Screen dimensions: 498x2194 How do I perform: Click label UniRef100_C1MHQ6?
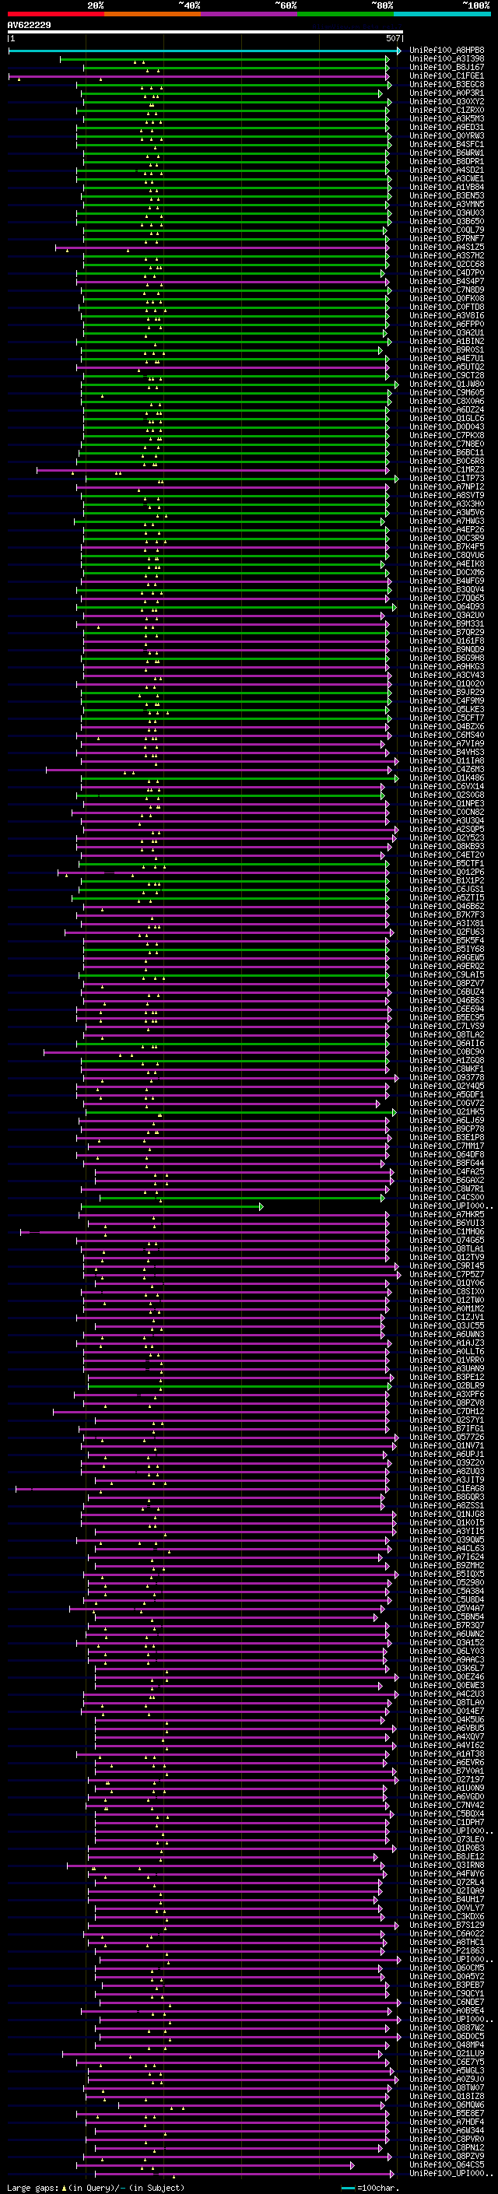pos(447,1232)
